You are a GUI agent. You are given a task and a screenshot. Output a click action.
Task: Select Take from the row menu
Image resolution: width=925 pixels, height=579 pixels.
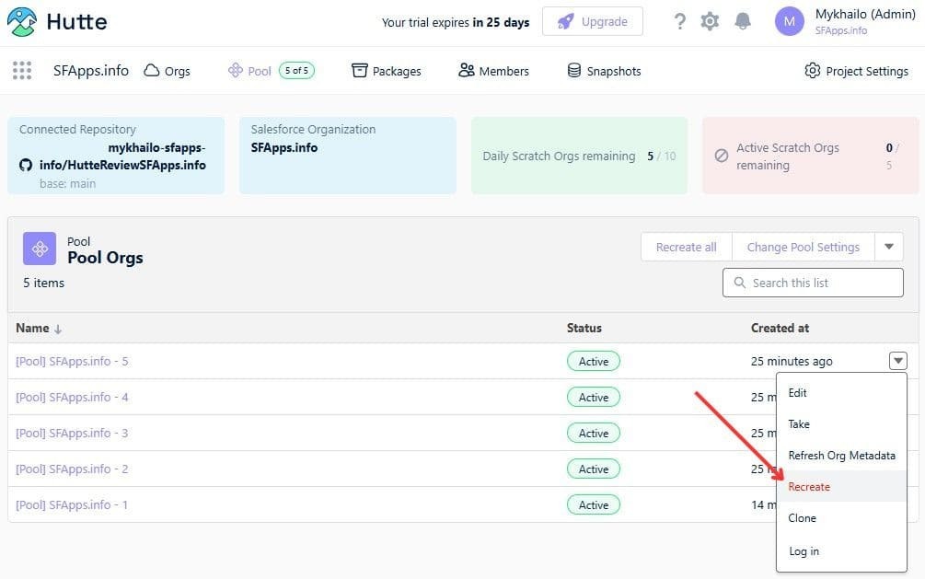tap(841, 423)
